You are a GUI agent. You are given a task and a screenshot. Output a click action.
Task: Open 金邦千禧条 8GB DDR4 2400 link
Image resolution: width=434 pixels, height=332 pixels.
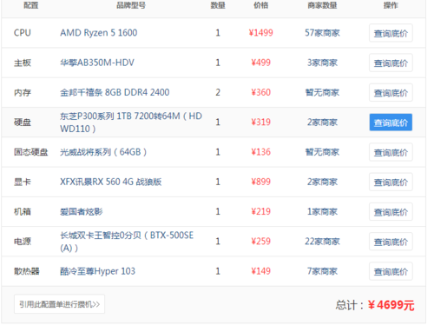pyautogui.click(x=115, y=92)
